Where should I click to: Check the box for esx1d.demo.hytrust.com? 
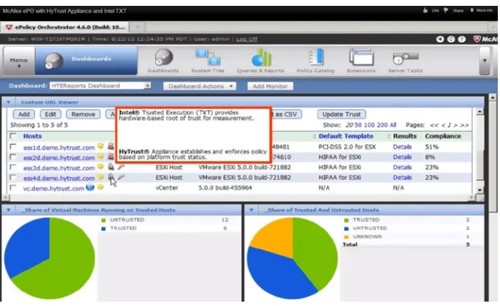pyautogui.click(x=13, y=146)
